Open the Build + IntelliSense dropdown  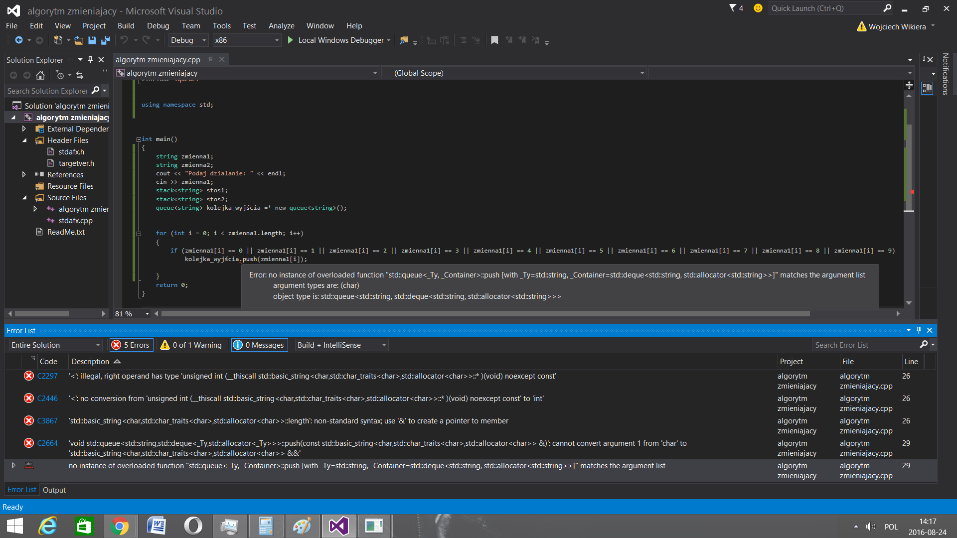coord(341,345)
